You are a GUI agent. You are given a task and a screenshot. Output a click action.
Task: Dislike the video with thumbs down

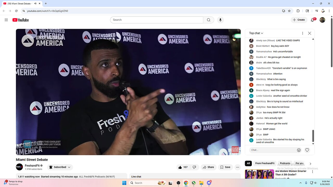pos(194,167)
